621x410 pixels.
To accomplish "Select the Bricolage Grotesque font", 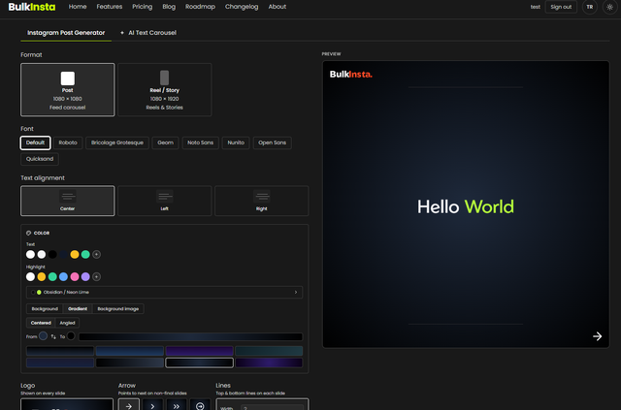I will pos(117,142).
